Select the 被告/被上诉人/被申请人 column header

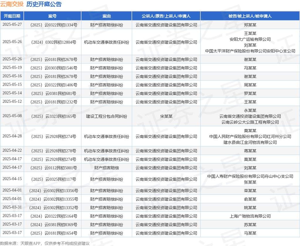pos(250,16)
